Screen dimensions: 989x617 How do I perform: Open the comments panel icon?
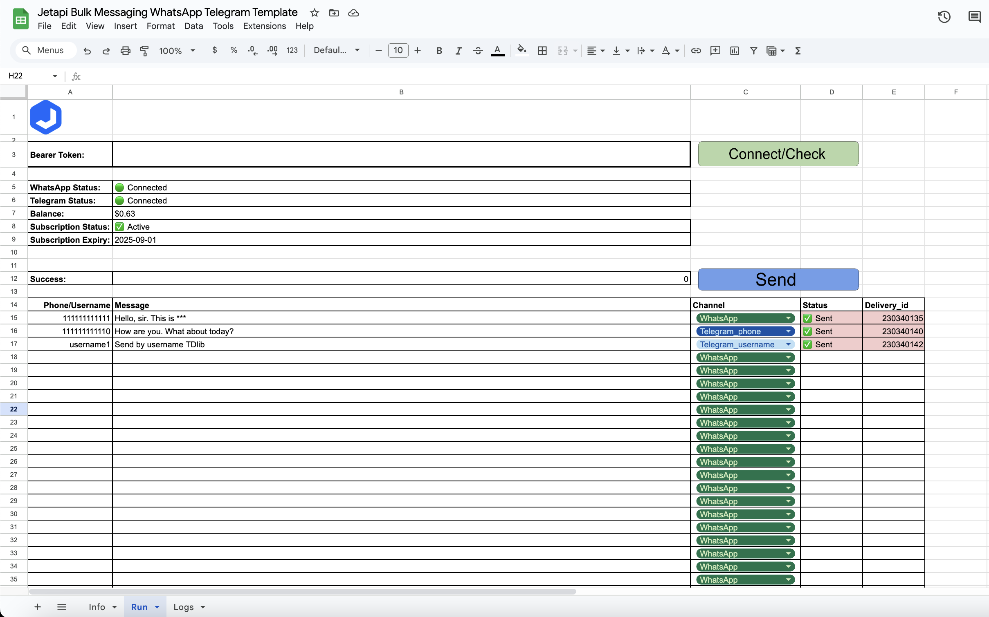[974, 17]
